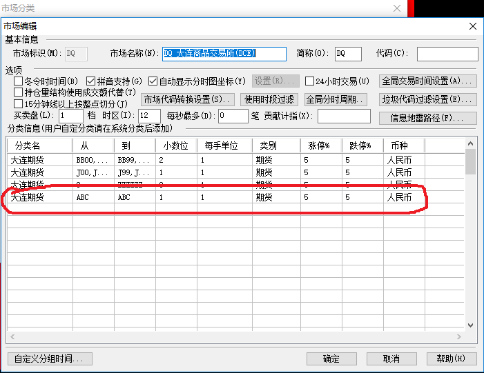
Task: Click the 时区(I) input field
Action: [149, 116]
